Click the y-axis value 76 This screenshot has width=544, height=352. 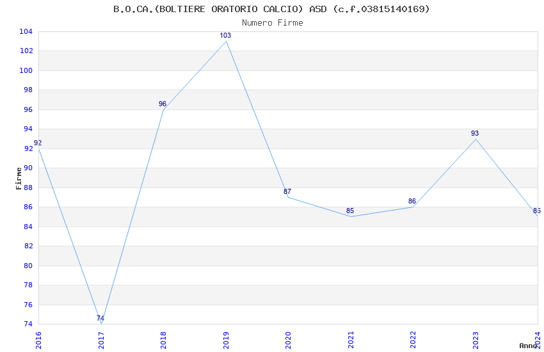coord(28,305)
